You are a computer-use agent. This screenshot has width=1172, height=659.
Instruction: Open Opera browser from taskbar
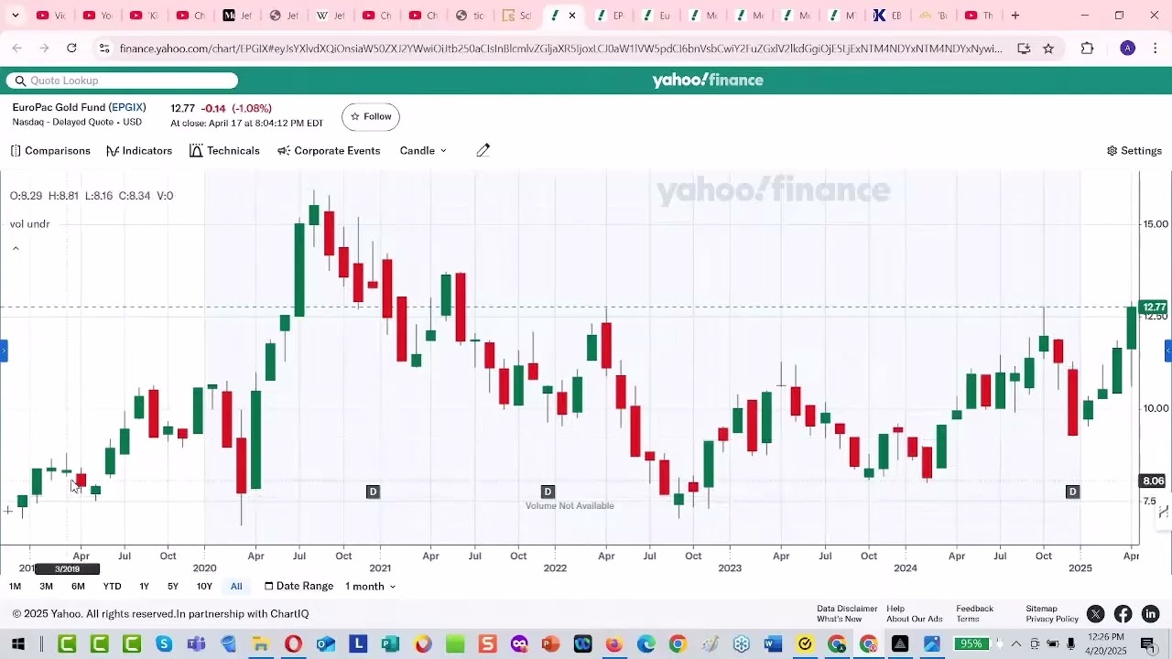click(293, 644)
